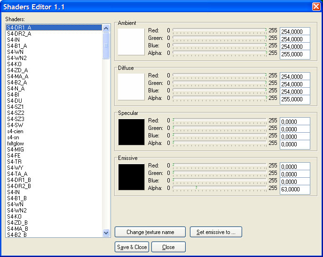
Task: Click the Ambient color swatch
Action: click(x=131, y=42)
